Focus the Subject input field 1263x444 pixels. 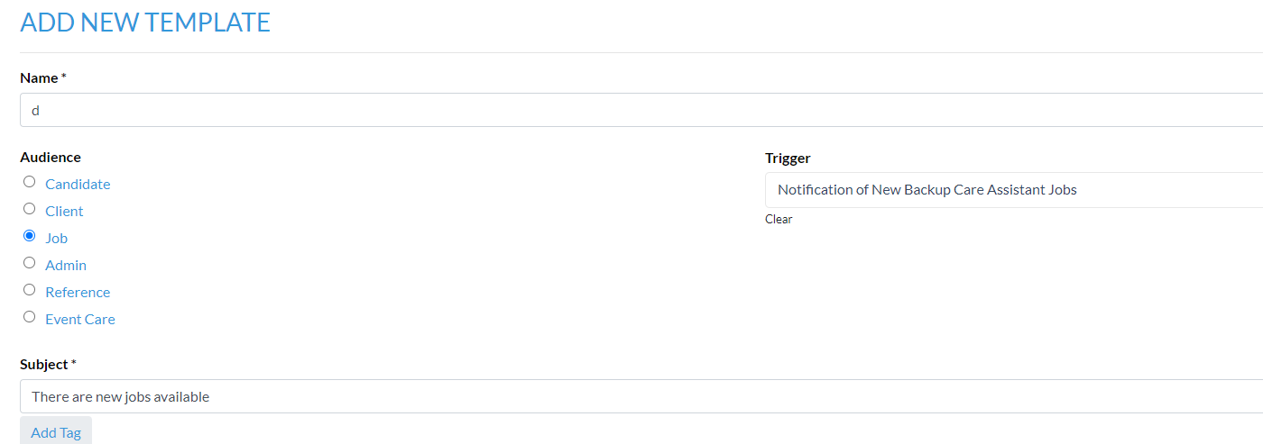(641, 396)
